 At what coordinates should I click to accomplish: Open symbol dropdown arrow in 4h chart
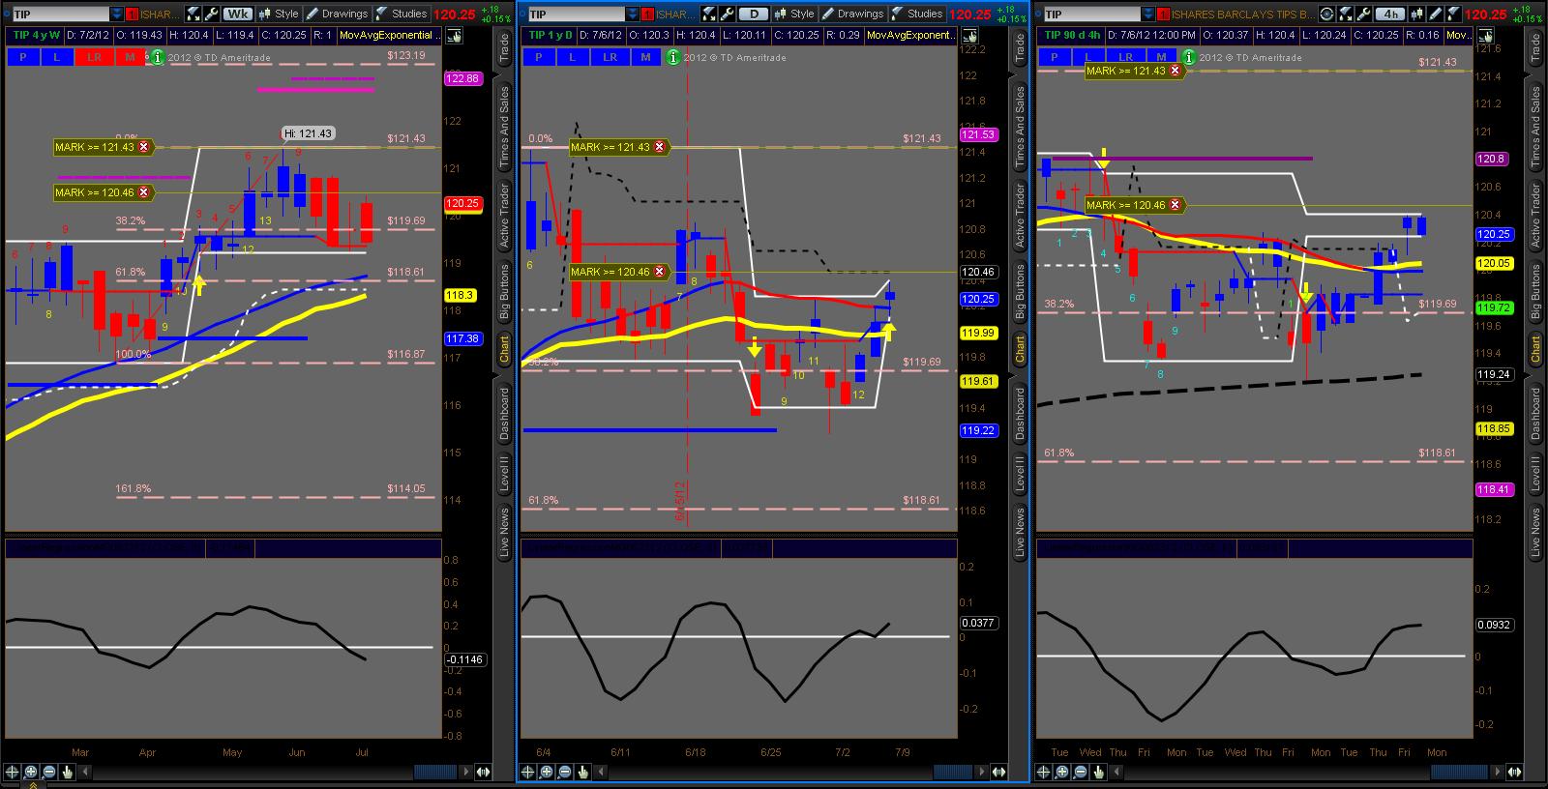(x=1148, y=15)
